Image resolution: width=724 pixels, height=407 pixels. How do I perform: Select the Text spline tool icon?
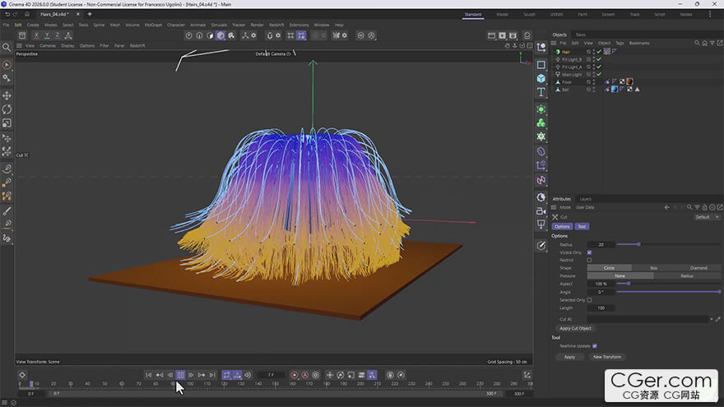541,93
